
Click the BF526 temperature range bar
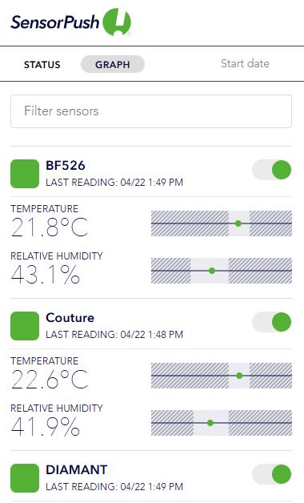point(222,223)
